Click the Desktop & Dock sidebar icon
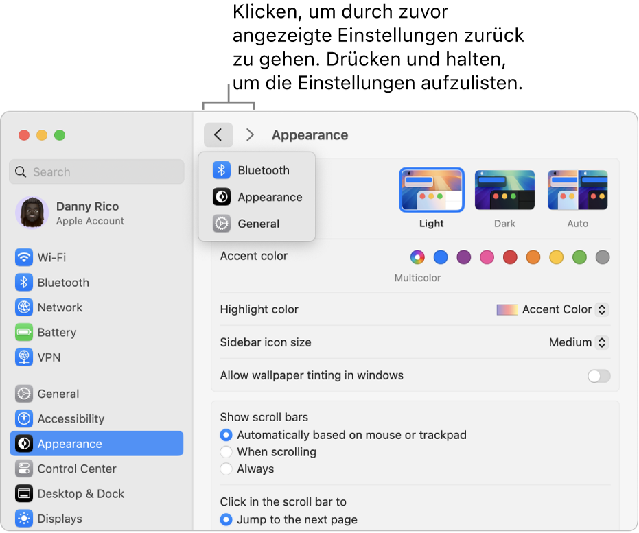This screenshot has height=533, width=639. 24,493
